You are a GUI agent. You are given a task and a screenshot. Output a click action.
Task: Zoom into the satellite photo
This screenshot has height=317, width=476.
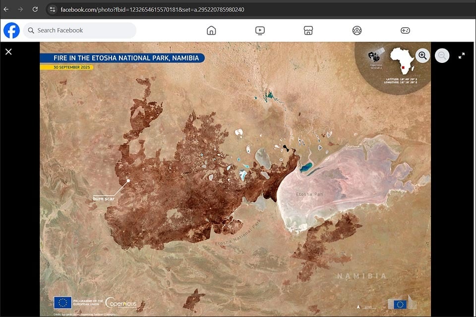(x=422, y=55)
